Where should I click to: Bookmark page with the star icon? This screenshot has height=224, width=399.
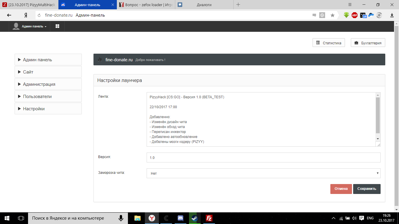(332, 15)
